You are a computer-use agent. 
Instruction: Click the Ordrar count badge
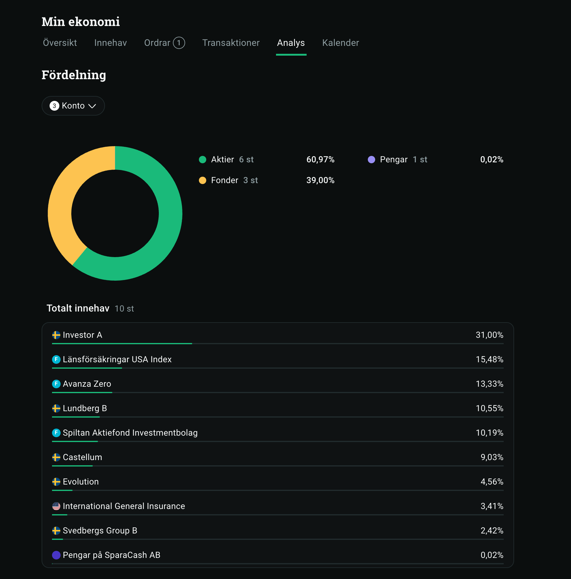(179, 43)
